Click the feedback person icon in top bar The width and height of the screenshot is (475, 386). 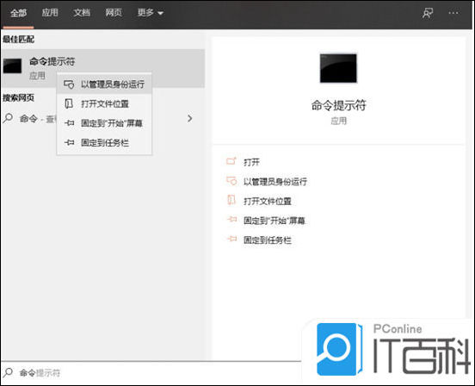[428, 13]
